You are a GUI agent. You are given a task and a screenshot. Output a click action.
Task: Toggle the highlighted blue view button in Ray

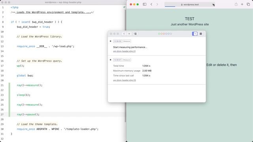[195, 34]
